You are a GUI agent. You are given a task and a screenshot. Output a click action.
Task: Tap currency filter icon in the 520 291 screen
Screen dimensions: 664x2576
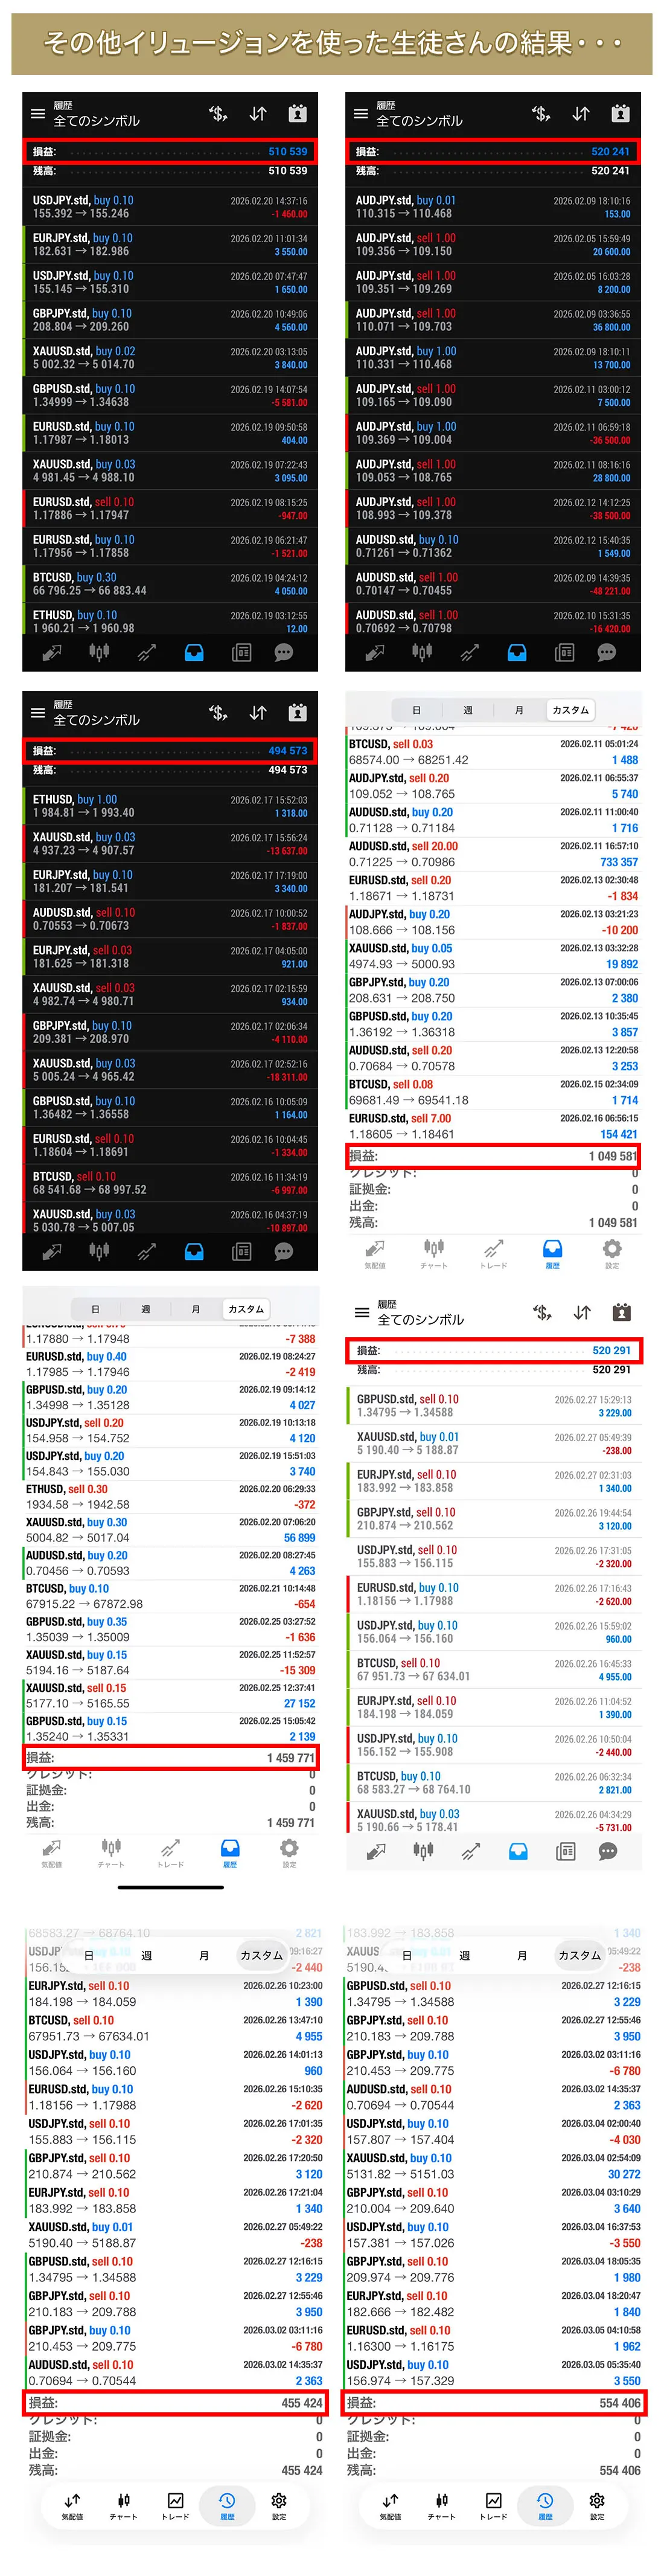point(541,1312)
